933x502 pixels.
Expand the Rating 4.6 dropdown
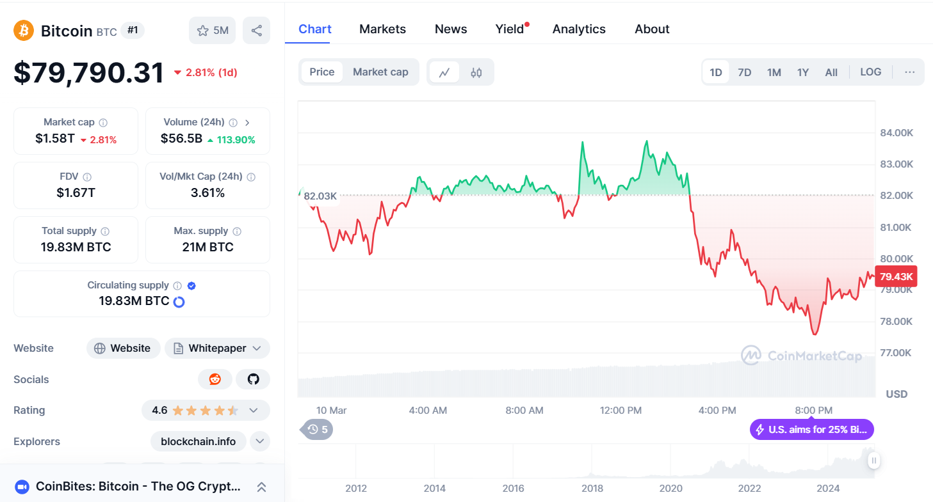pos(254,411)
